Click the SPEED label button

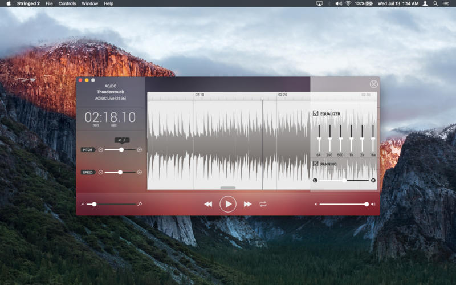[88, 172]
